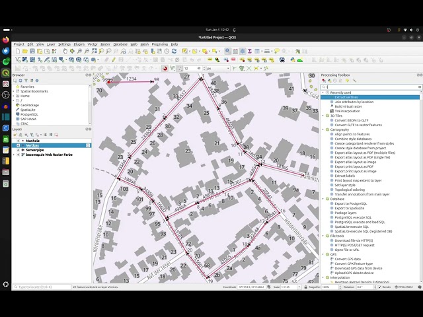The width and height of the screenshot is (423, 317).
Task: Activate the Zoom In magnifier tool
Action: coord(79,52)
